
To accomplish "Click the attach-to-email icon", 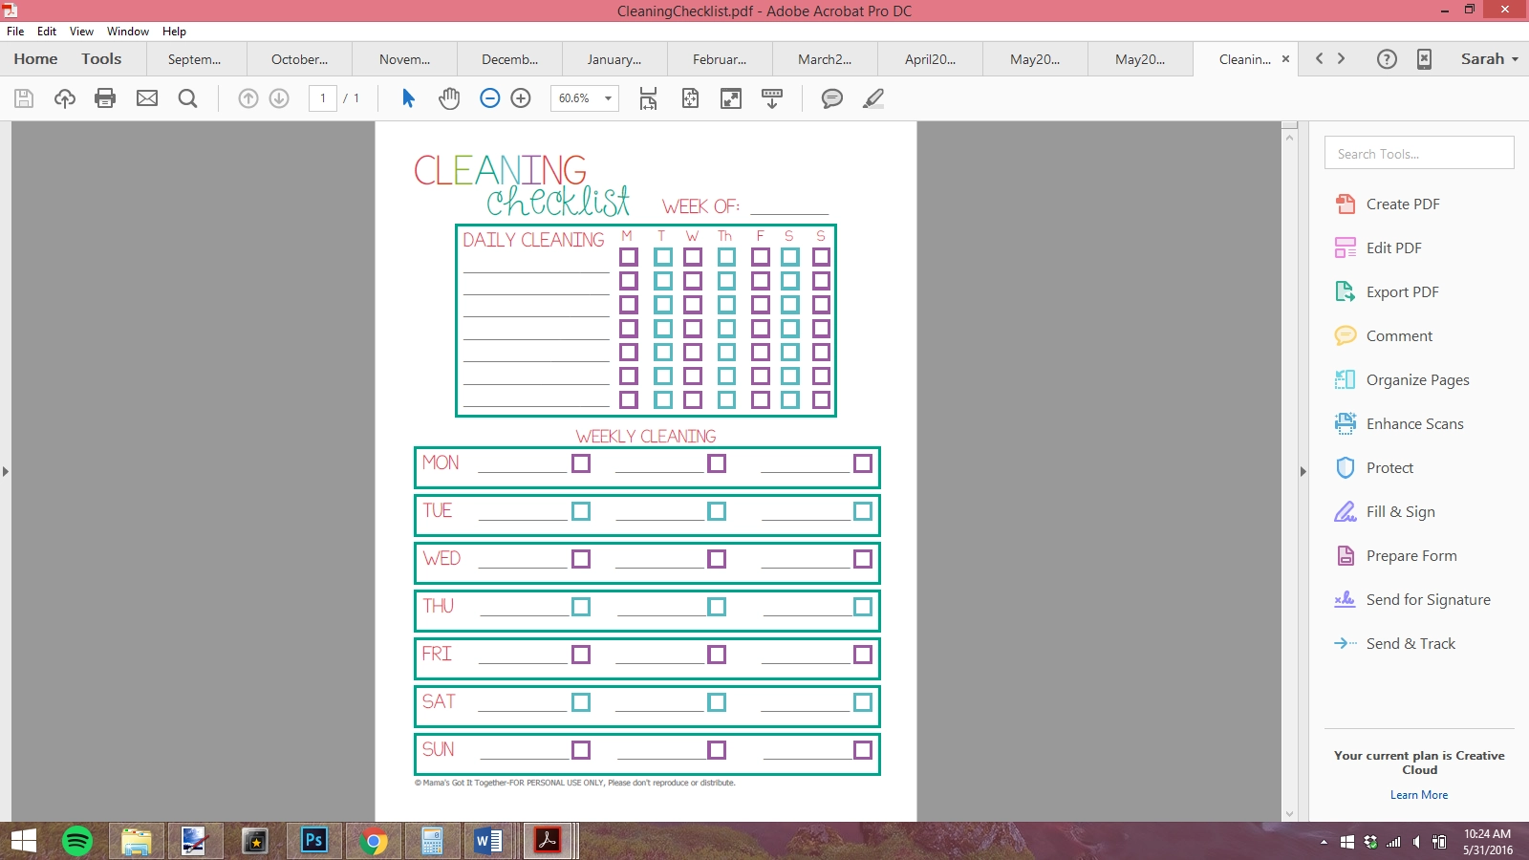I will [147, 97].
